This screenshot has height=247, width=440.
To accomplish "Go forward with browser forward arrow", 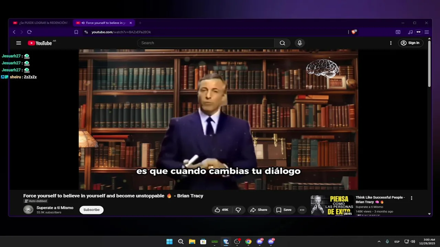I will coord(22,32).
